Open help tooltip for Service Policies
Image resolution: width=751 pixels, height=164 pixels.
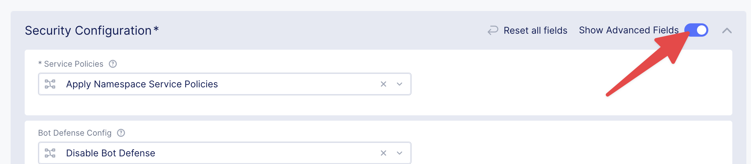(113, 64)
